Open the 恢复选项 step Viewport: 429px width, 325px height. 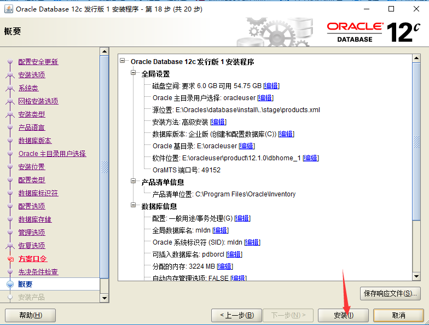32,246
